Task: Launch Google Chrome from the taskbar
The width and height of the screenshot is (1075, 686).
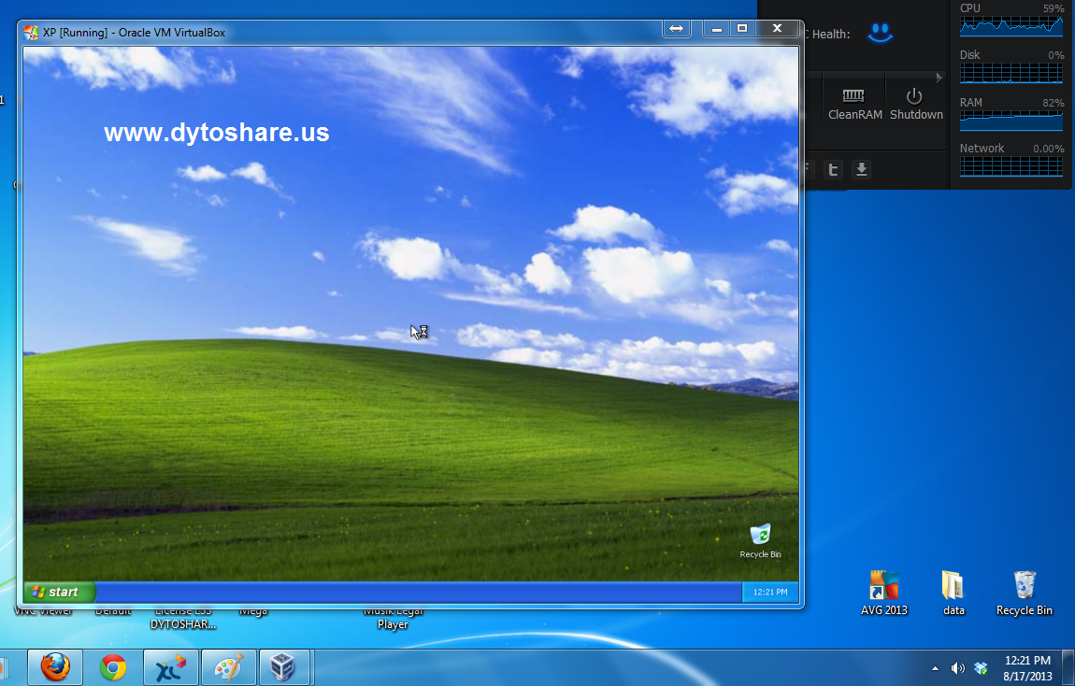Action: pyautogui.click(x=113, y=666)
